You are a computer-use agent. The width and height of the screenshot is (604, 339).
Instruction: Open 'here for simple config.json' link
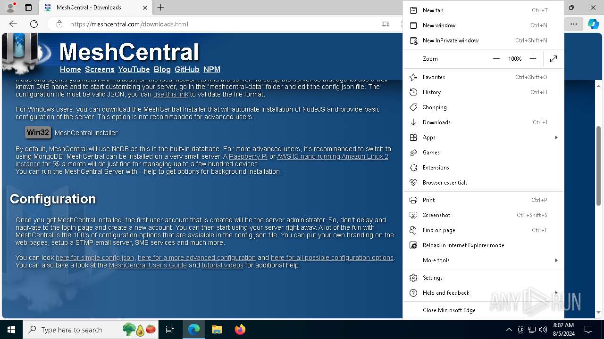pyautogui.click(x=95, y=258)
